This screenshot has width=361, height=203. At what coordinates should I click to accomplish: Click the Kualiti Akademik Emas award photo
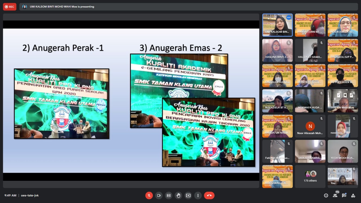tap(179, 76)
